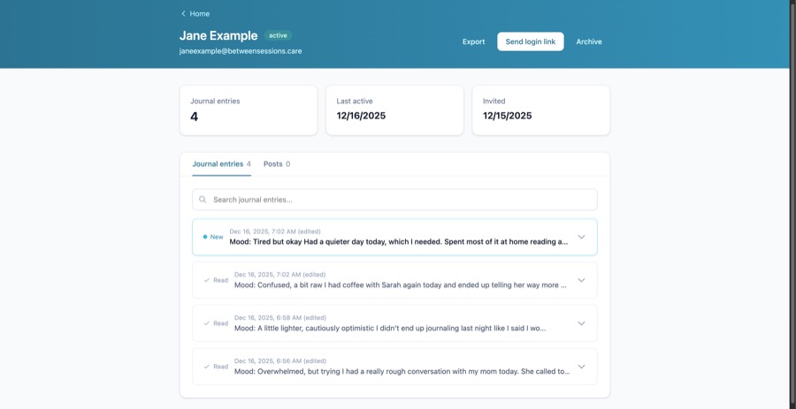The height and width of the screenshot is (409, 796).
Task: Expand the A little lighter entry chevron
Action: point(581,323)
